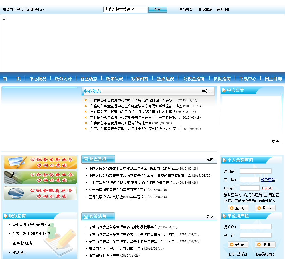Click the 政策法规 section tab icon
Image resolution: width=285 pixels, height=259 pixels.
pyautogui.click(x=85, y=217)
